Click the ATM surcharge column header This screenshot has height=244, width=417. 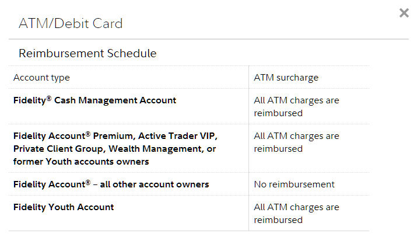coord(286,78)
